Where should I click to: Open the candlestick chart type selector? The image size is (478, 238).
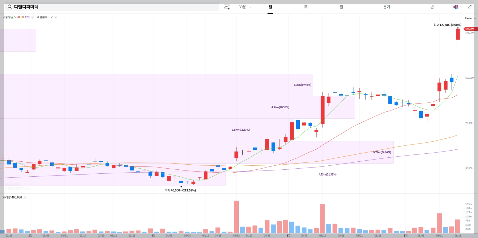click(457, 7)
